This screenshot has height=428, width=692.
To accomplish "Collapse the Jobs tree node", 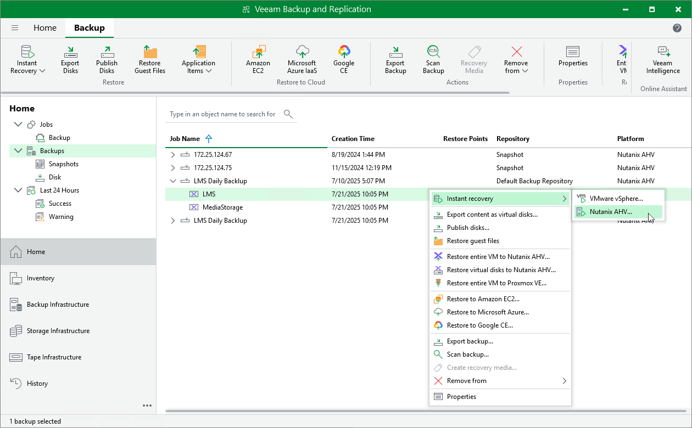I will coord(18,125).
